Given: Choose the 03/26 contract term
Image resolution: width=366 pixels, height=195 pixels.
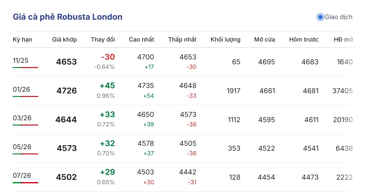Looking at the screenshot, I should coord(22,118).
